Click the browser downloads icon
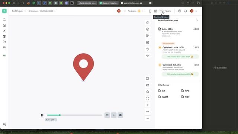This screenshot has height=134, width=238. (x=183, y=3)
